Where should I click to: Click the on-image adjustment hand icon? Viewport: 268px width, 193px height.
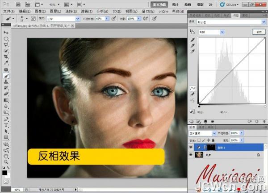pyautogui.click(x=193, y=32)
